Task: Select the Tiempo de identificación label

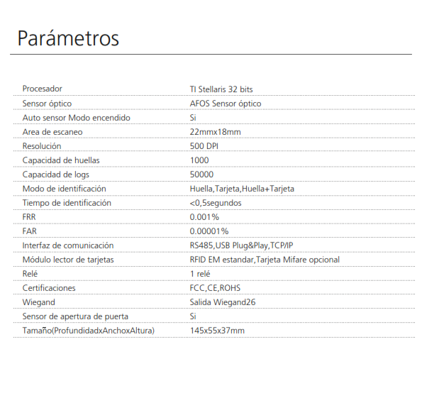Action: 67,203
